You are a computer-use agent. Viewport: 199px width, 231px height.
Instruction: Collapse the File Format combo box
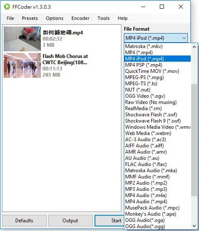[x=156, y=38]
